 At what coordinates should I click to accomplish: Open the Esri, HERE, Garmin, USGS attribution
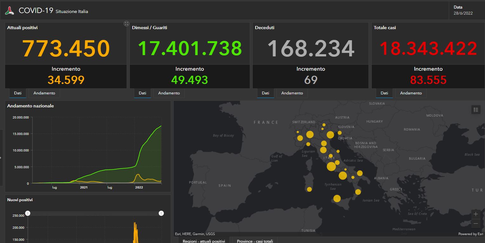point(195,234)
